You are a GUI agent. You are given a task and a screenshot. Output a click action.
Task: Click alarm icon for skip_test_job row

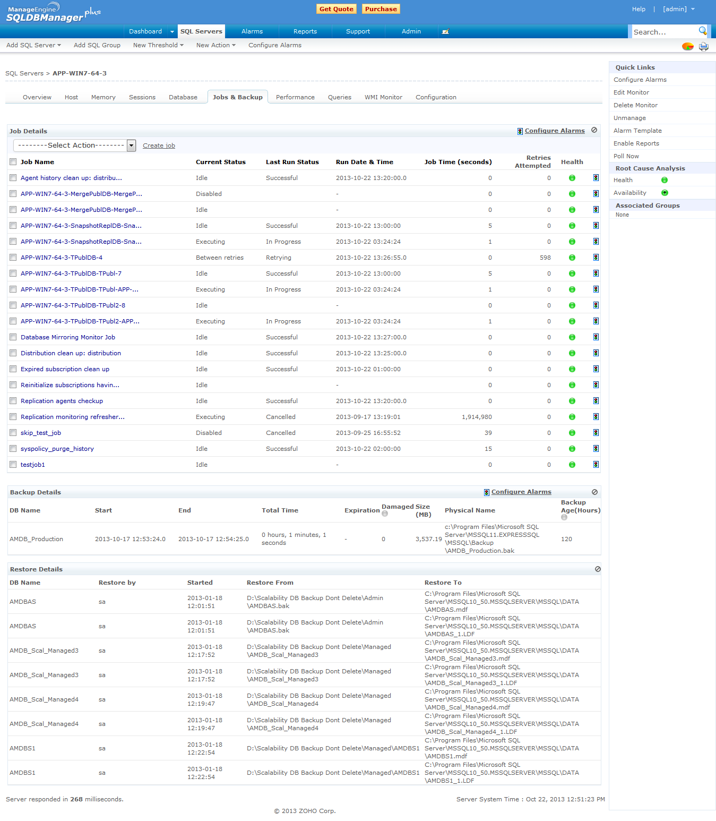[x=596, y=433]
